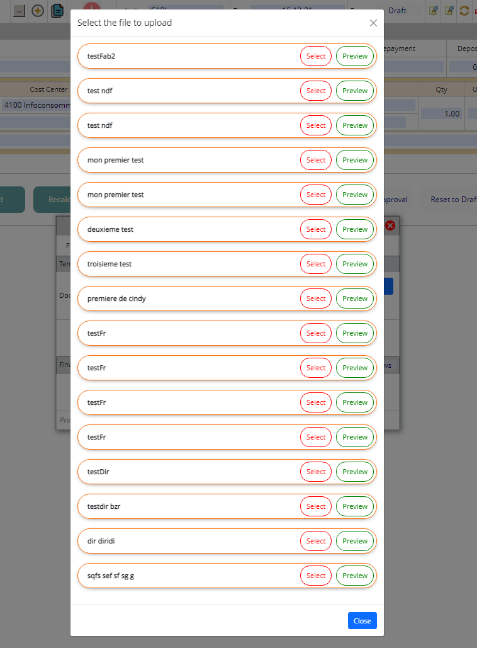
Task: Select the premiere de cindy file
Action: (x=315, y=298)
